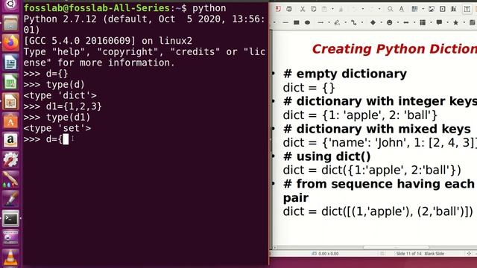The width and height of the screenshot is (477, 268).
Task: Click the terminal prompt line 'd={'
Action: [46, 139]
